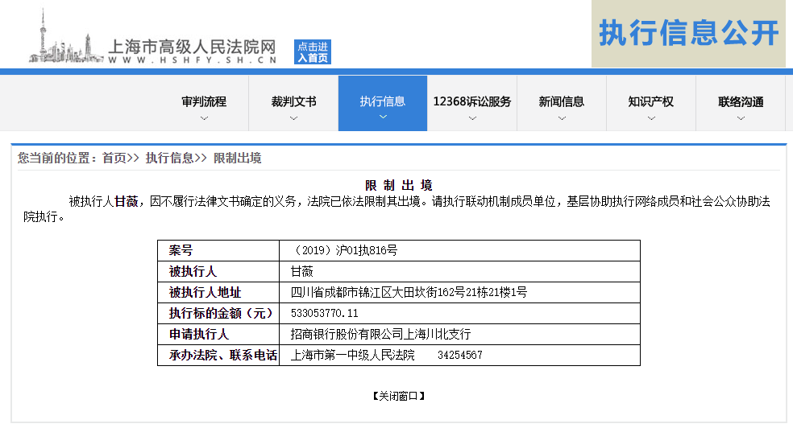Expand chevron under 联络沟通
Viewport: 793px width, 428px height.
point(741,118)
